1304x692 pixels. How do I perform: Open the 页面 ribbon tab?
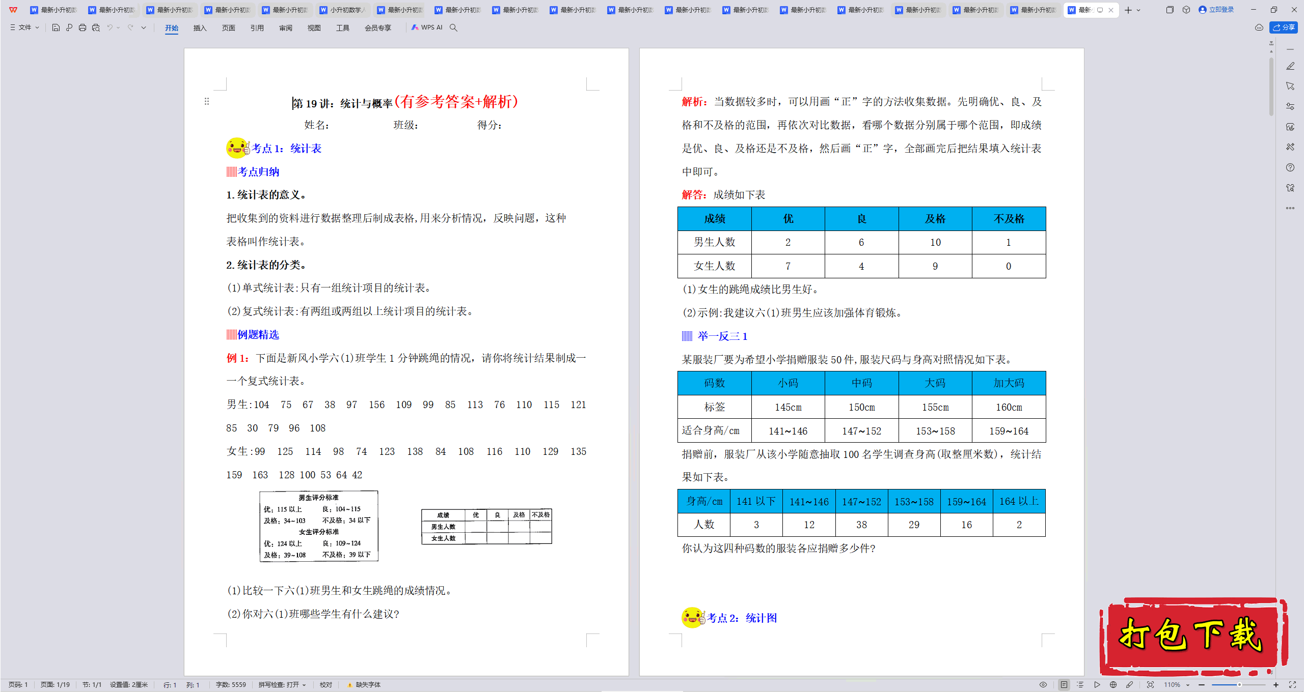pos(229,27)
